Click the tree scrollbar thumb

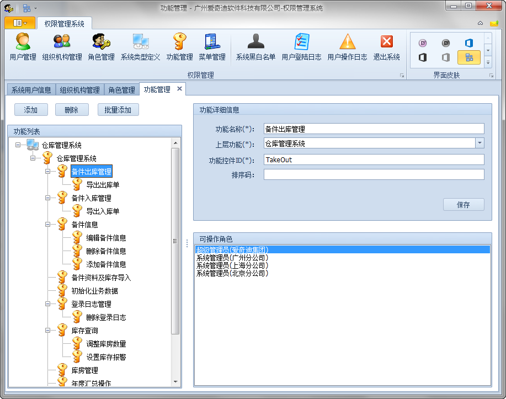click(175, 241)
